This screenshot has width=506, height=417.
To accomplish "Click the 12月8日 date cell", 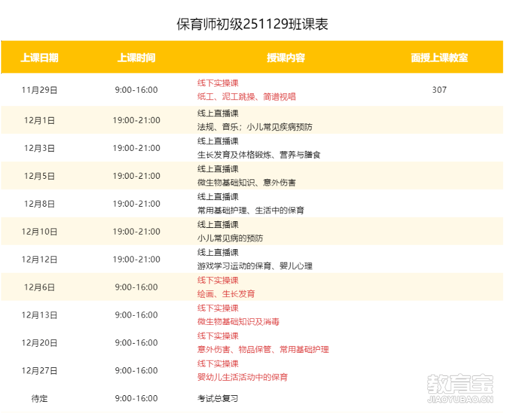I will [x=39, y=204].
